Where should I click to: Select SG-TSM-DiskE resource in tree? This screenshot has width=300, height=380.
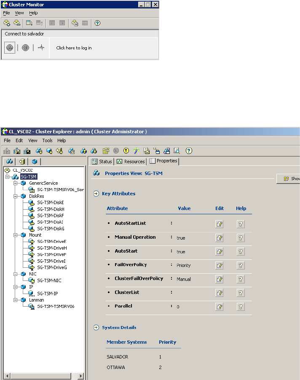pos(51,202)
